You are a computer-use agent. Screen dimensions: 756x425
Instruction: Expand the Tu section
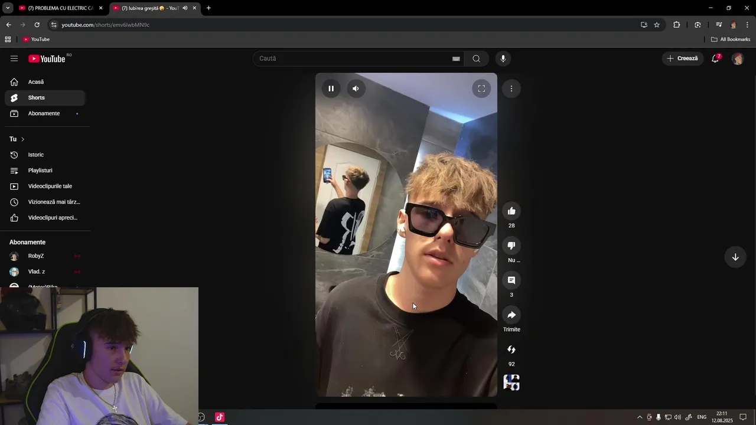(x=17, y=139)
